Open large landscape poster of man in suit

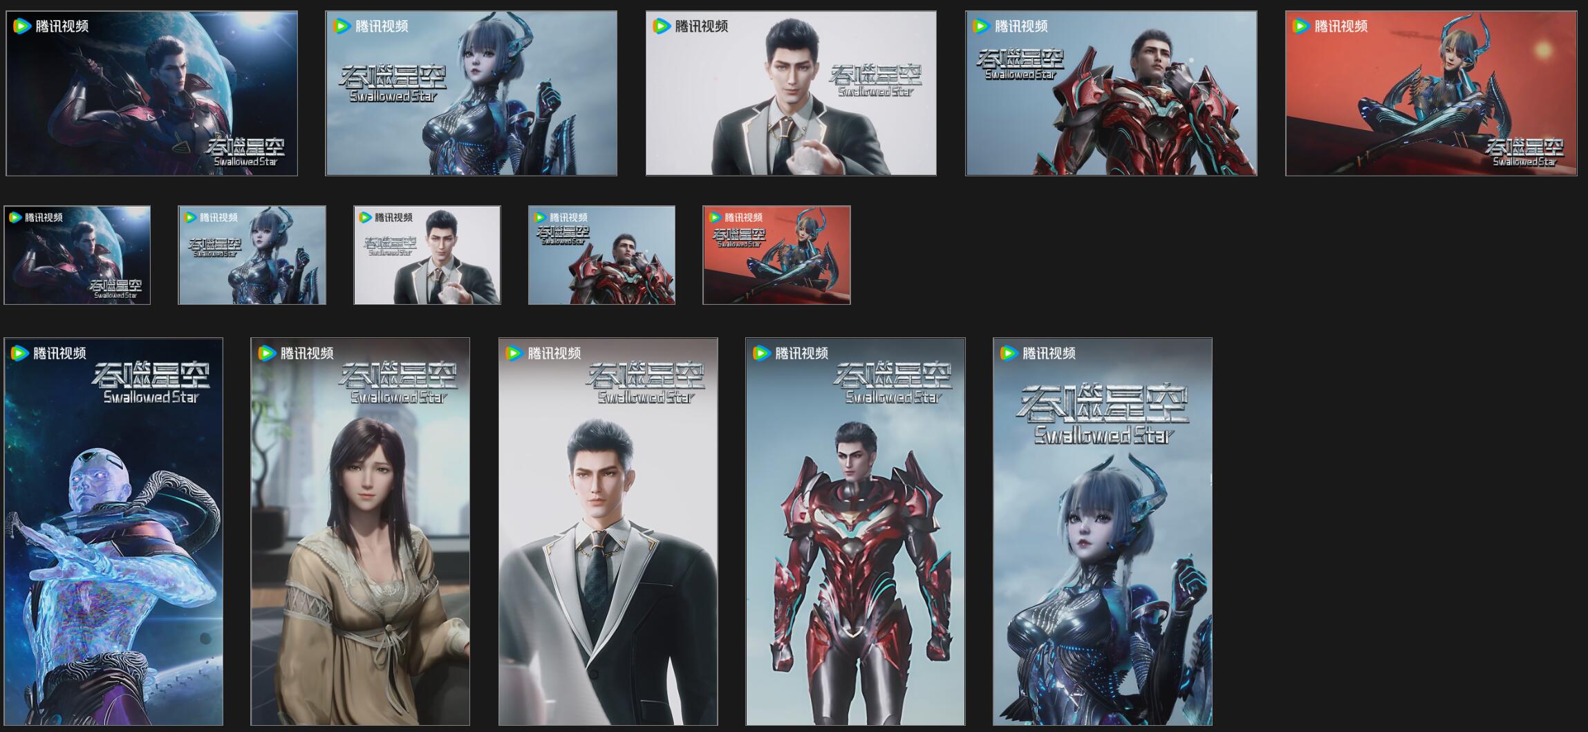pos(791,93)
